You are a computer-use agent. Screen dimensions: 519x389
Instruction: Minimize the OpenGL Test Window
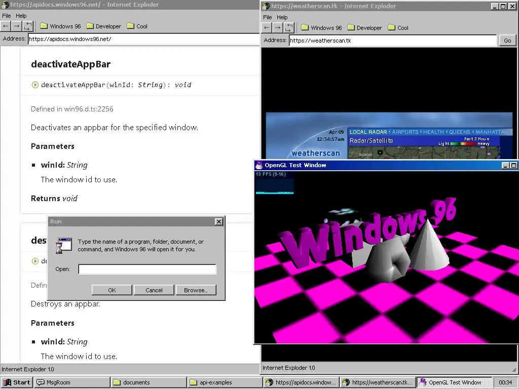[x=505, y=166]
